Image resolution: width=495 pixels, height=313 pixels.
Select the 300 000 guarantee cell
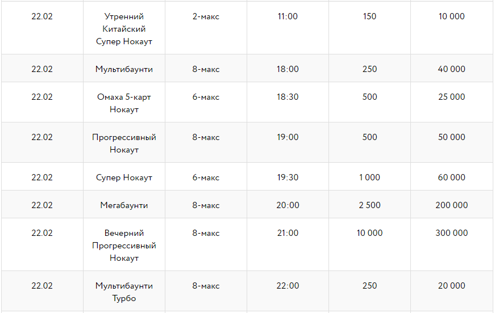pyautogui.click(x=452, y=233)
